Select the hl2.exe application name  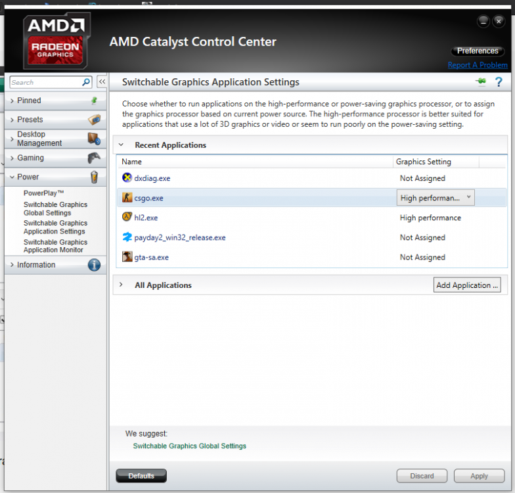[146, 218]
